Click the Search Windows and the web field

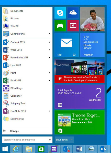(x=27, y=140)
